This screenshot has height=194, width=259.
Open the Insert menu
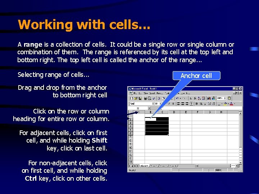tap(152, 93)
